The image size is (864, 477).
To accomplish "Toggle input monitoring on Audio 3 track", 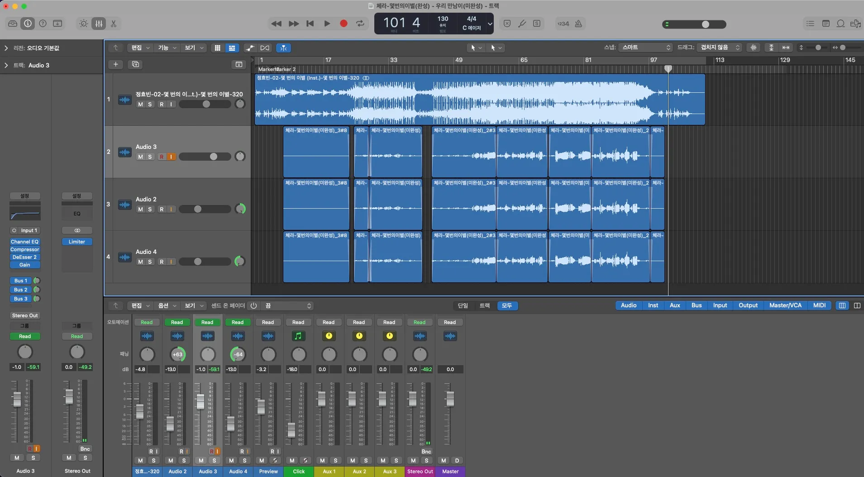I will (171, 157).
